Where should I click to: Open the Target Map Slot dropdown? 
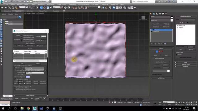(35, 73)
